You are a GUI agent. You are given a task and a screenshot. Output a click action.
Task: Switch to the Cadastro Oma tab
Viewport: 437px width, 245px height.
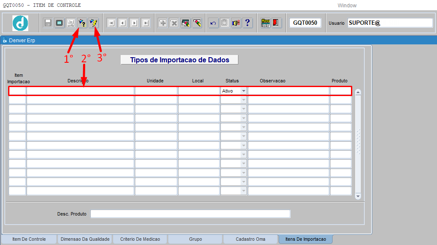coord(250,239)
